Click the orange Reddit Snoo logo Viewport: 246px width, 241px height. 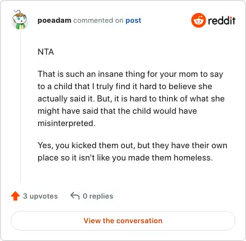(198, 20)
